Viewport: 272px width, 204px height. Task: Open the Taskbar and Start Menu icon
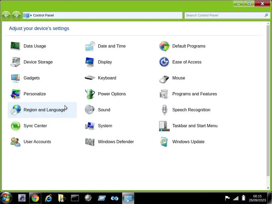164,126
